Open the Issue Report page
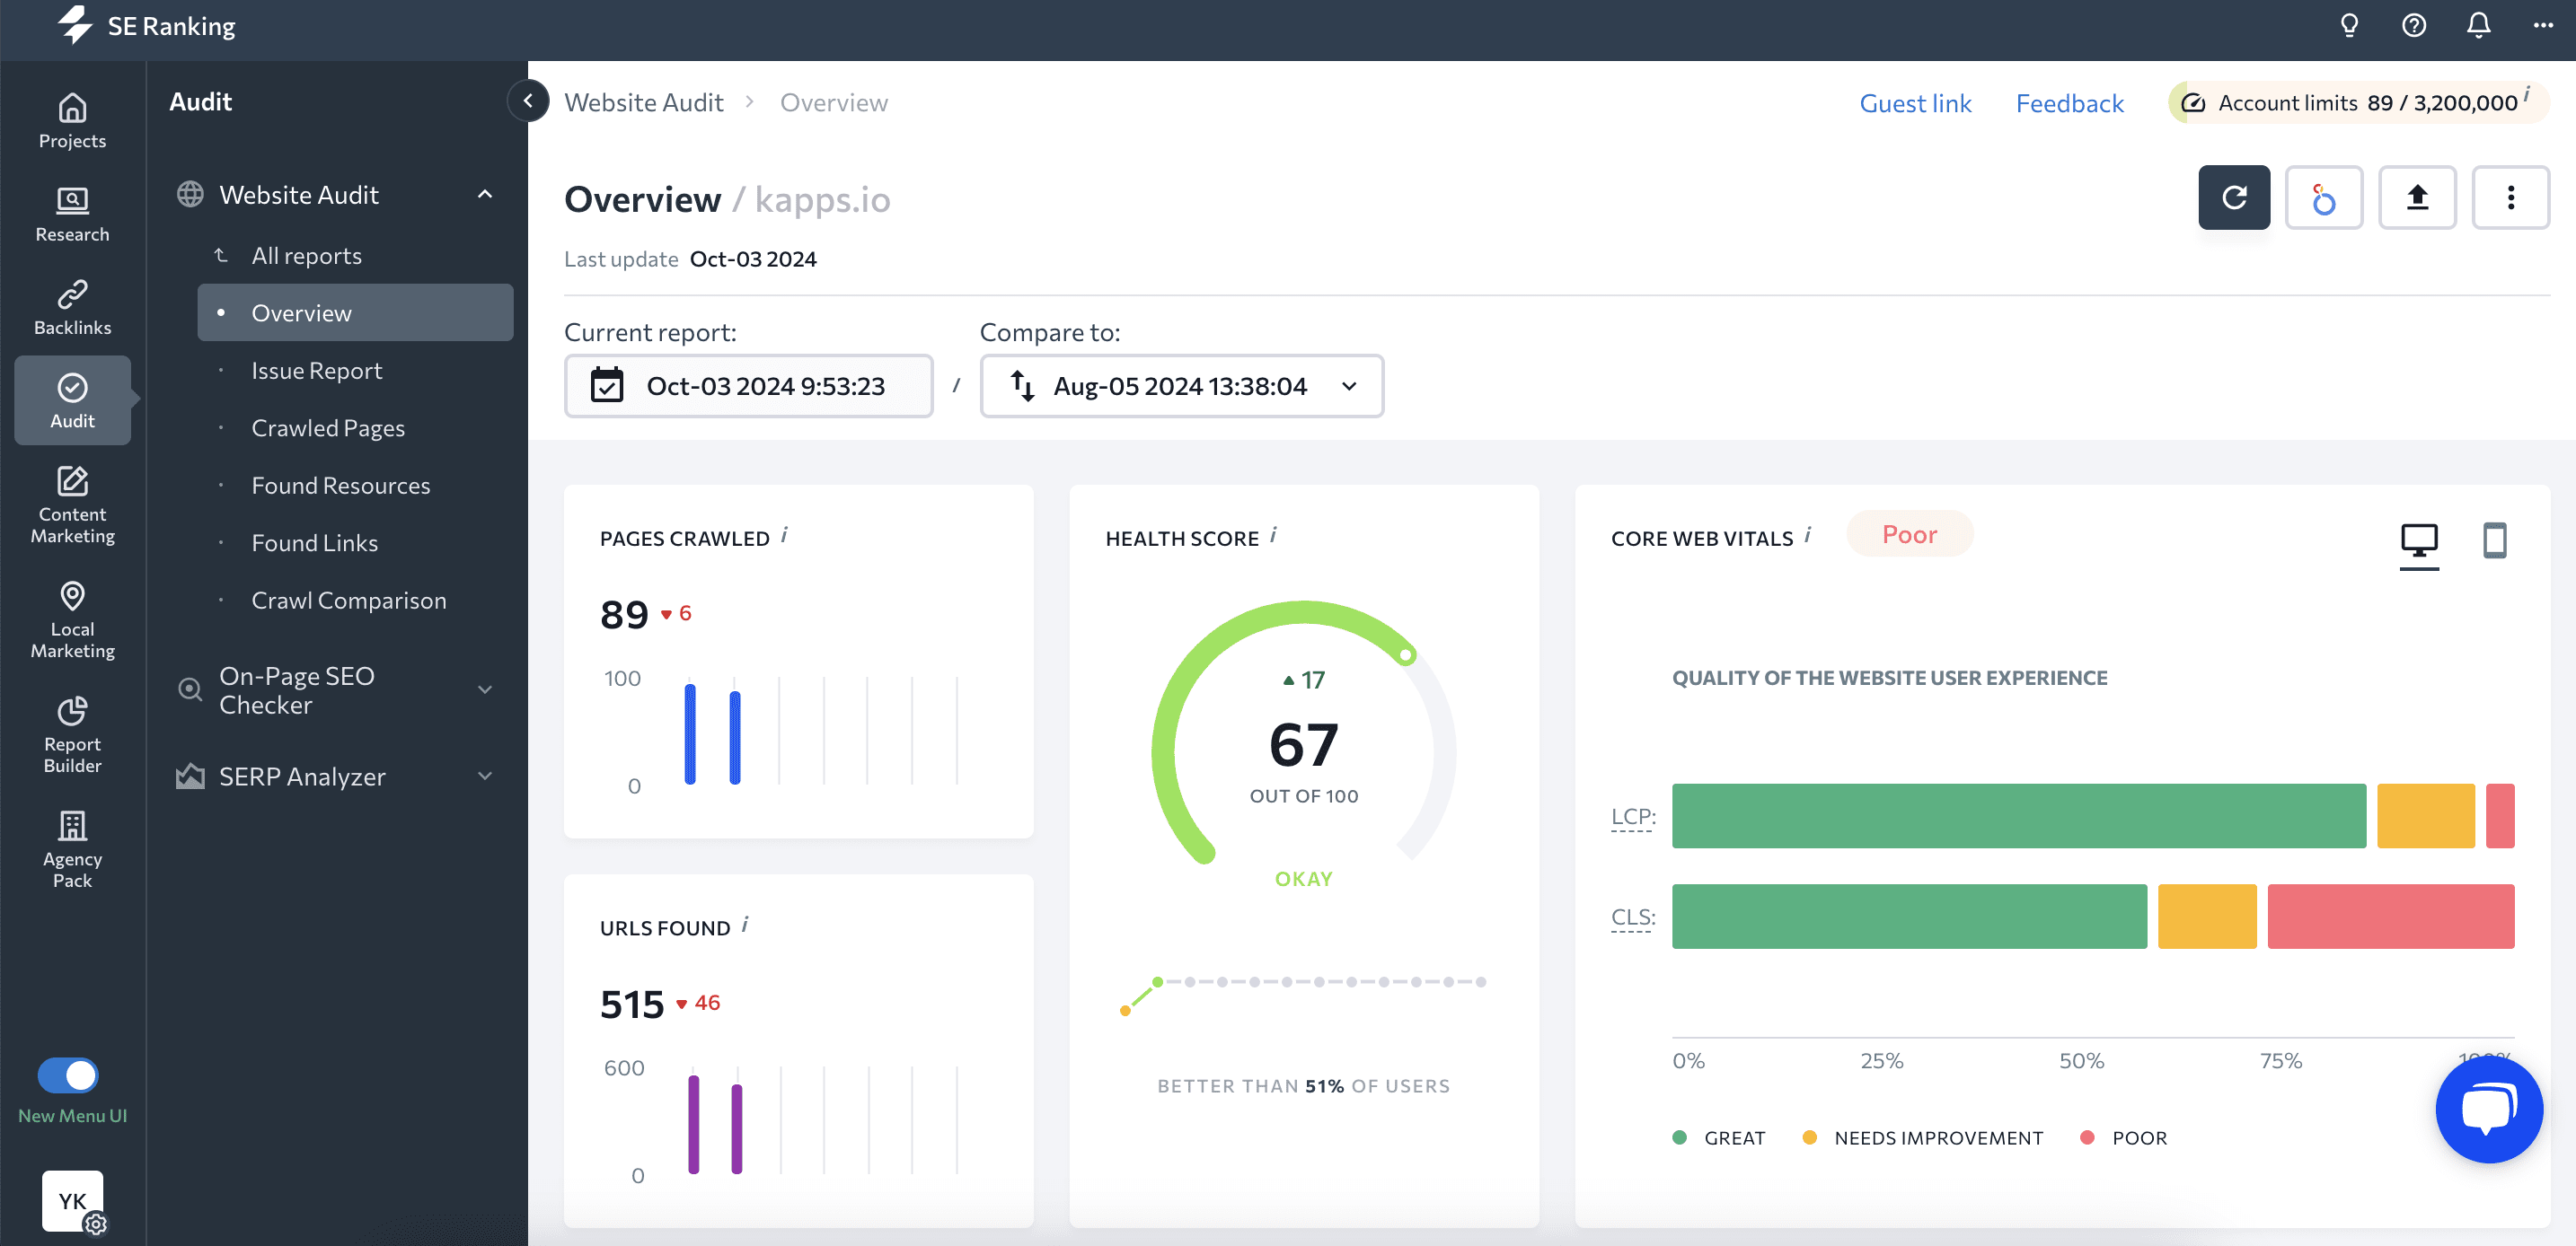Viewport: 2576px width, 1246px height. tap(316, 371)
